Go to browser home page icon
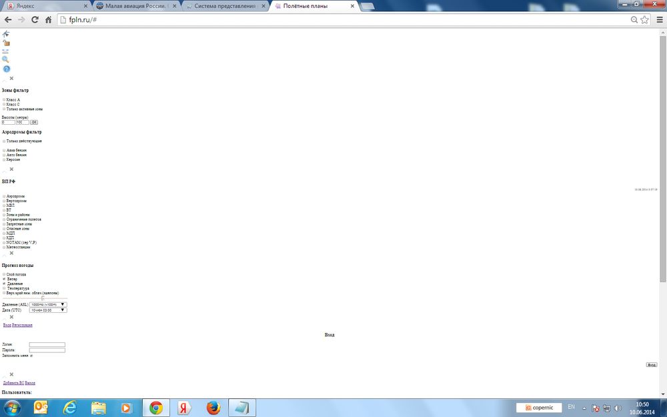Image resolution: width=667 pixels, height=417 pixels. point(48,19)
